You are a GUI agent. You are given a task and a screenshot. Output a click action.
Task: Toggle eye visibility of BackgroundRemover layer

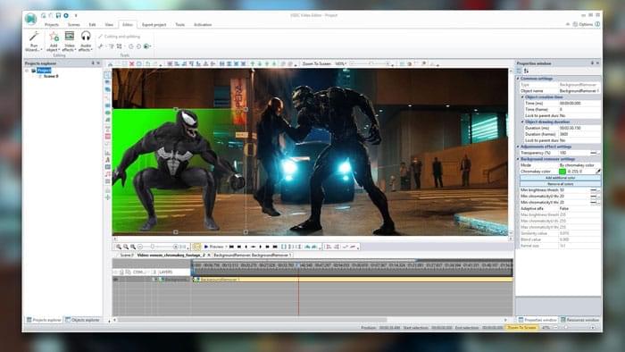[x=115, y=280]
